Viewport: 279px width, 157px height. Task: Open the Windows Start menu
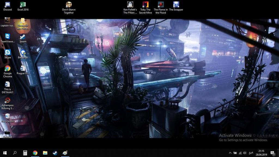coord(5,153)
